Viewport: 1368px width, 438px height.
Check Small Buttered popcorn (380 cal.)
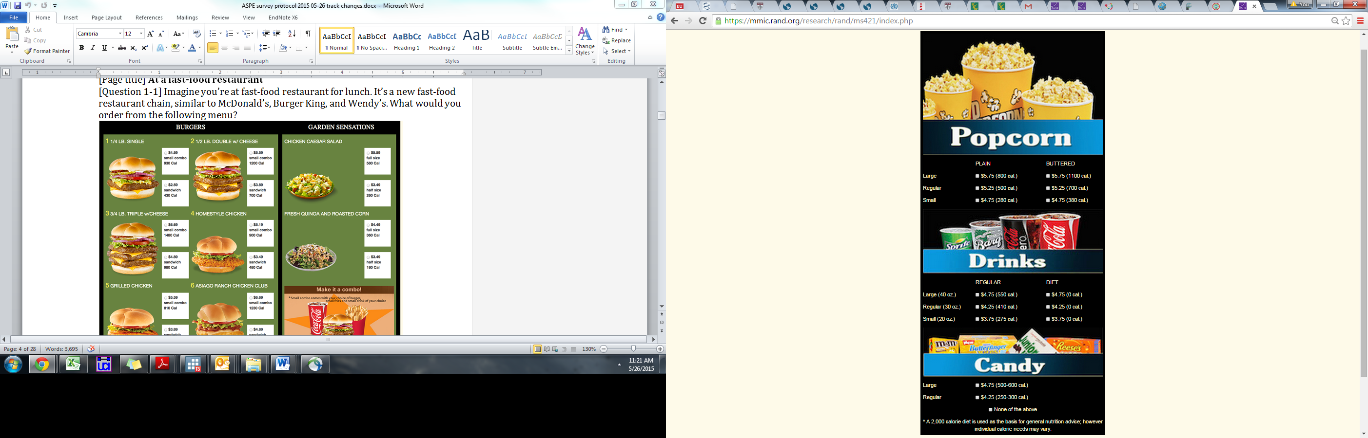[1048, 201]
